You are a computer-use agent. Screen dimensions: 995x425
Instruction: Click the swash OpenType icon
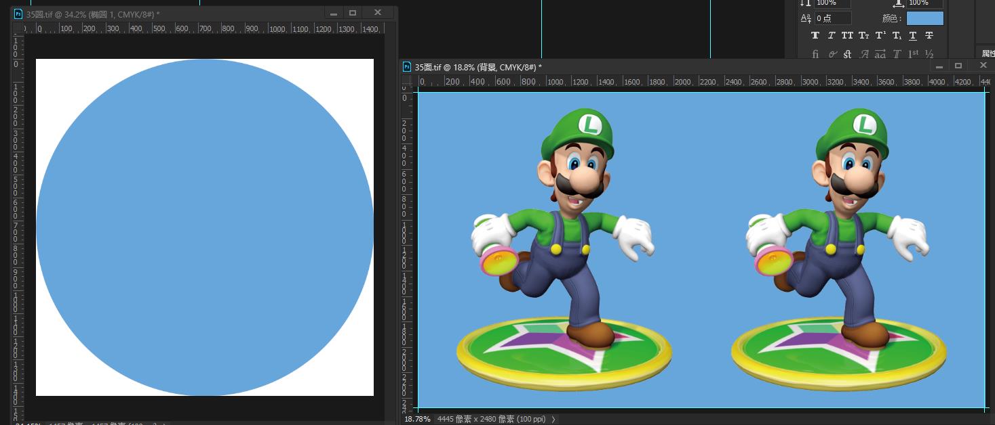pyautogui.click(x=864, y=54)
